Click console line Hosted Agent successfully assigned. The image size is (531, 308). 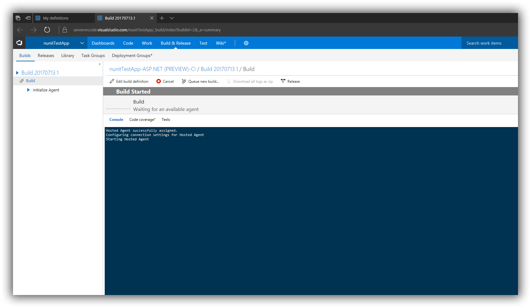(142, 130)
